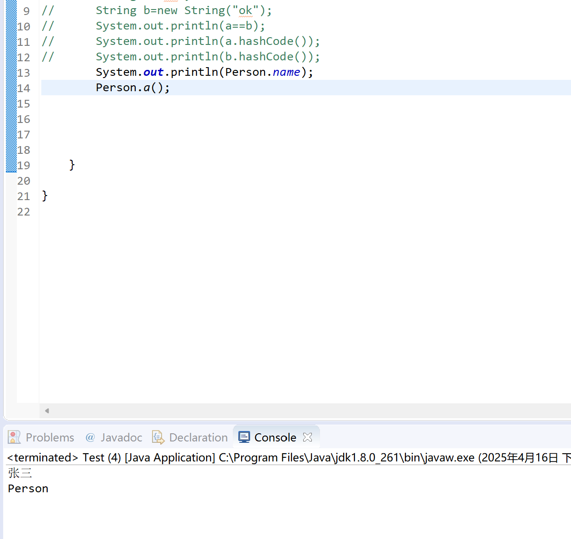The image size is (571, 539).
Task: Click the terminated Test (4) launch description
Action: coord(289,457)
